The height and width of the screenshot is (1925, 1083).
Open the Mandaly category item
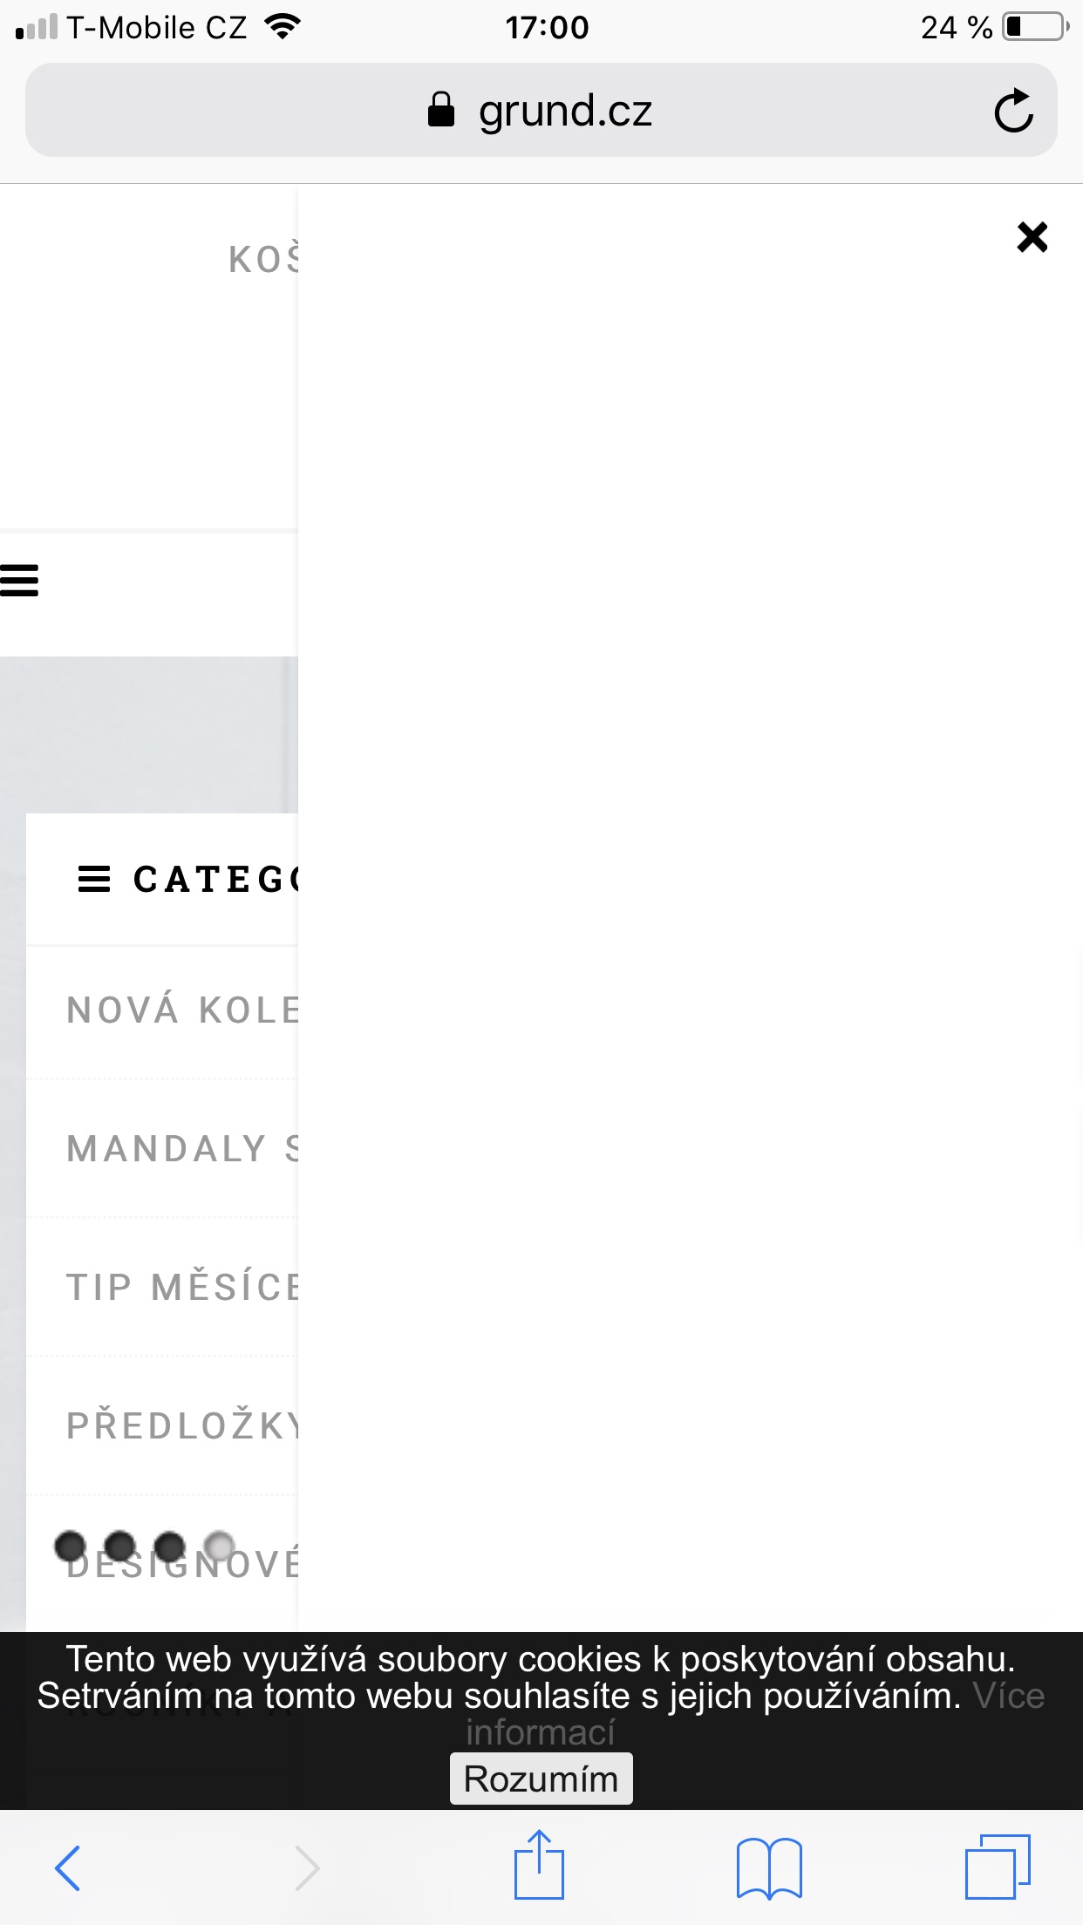point(183,1148)
